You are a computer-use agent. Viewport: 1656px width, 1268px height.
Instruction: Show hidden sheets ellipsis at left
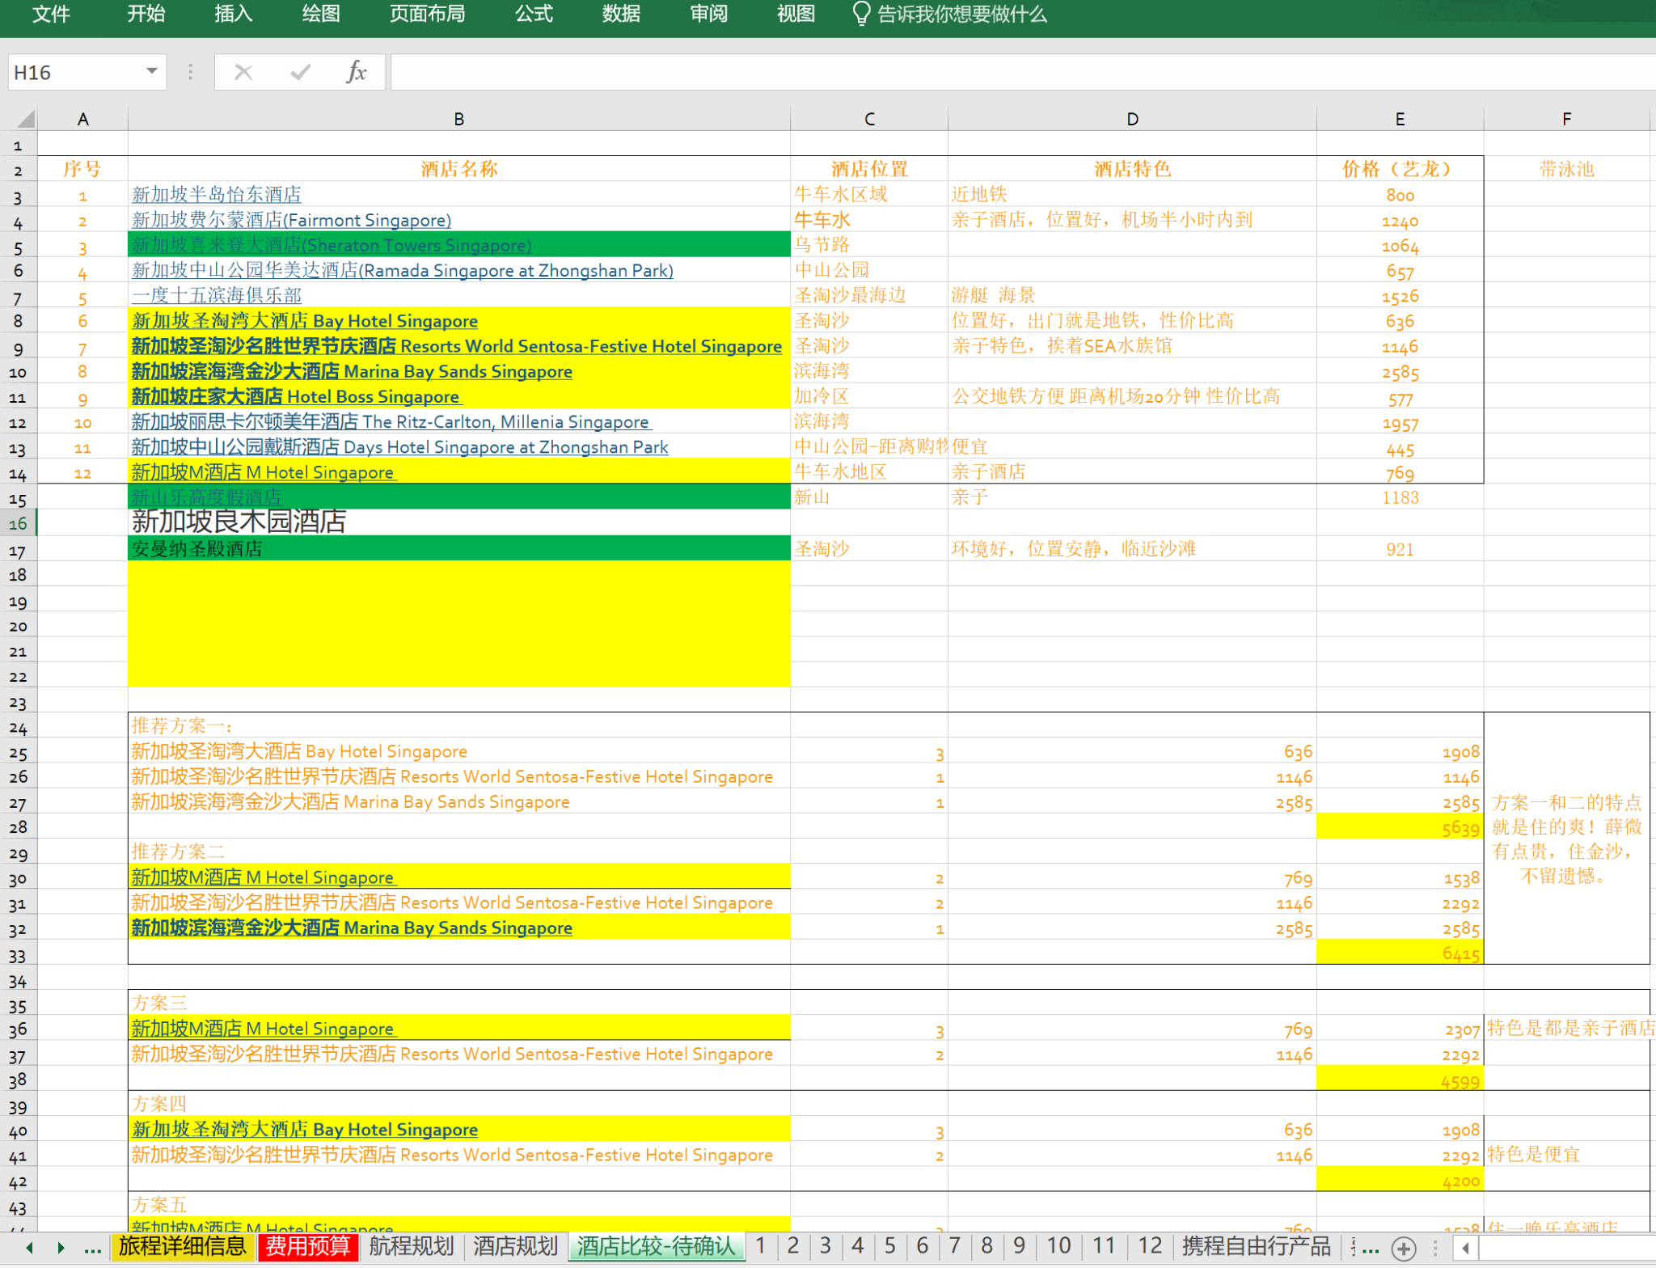click(x=93, y=1249)
